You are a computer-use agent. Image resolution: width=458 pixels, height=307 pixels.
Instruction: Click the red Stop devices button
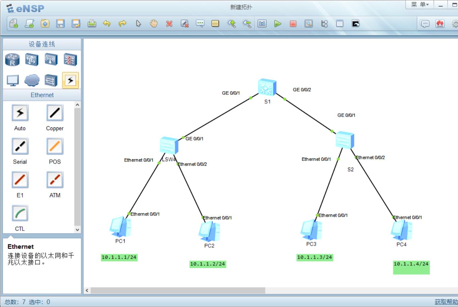293,23
